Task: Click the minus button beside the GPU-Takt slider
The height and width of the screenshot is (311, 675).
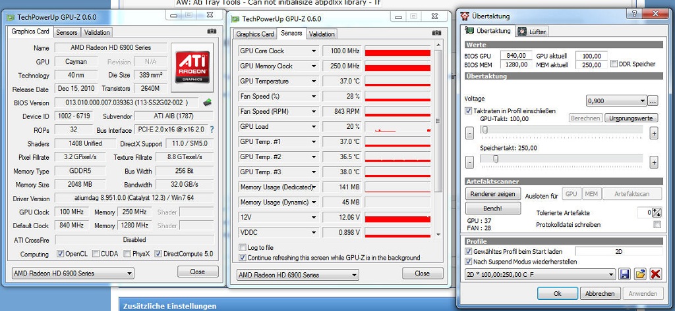Action: click(x=469, y=133)
